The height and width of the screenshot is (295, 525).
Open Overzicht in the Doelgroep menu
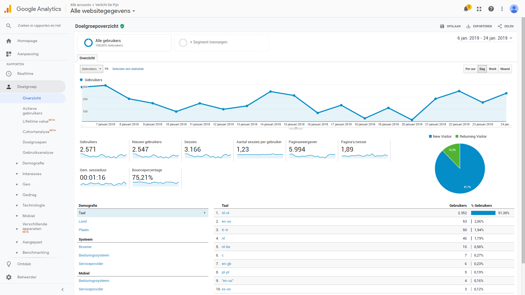[x=32, y=98]
